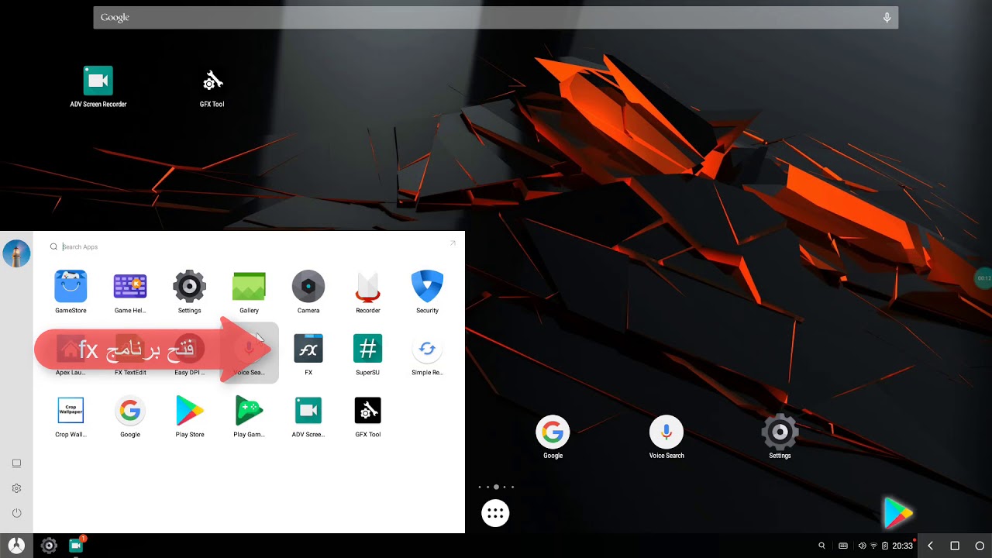Open the Security app

click(x=427, y=292)
